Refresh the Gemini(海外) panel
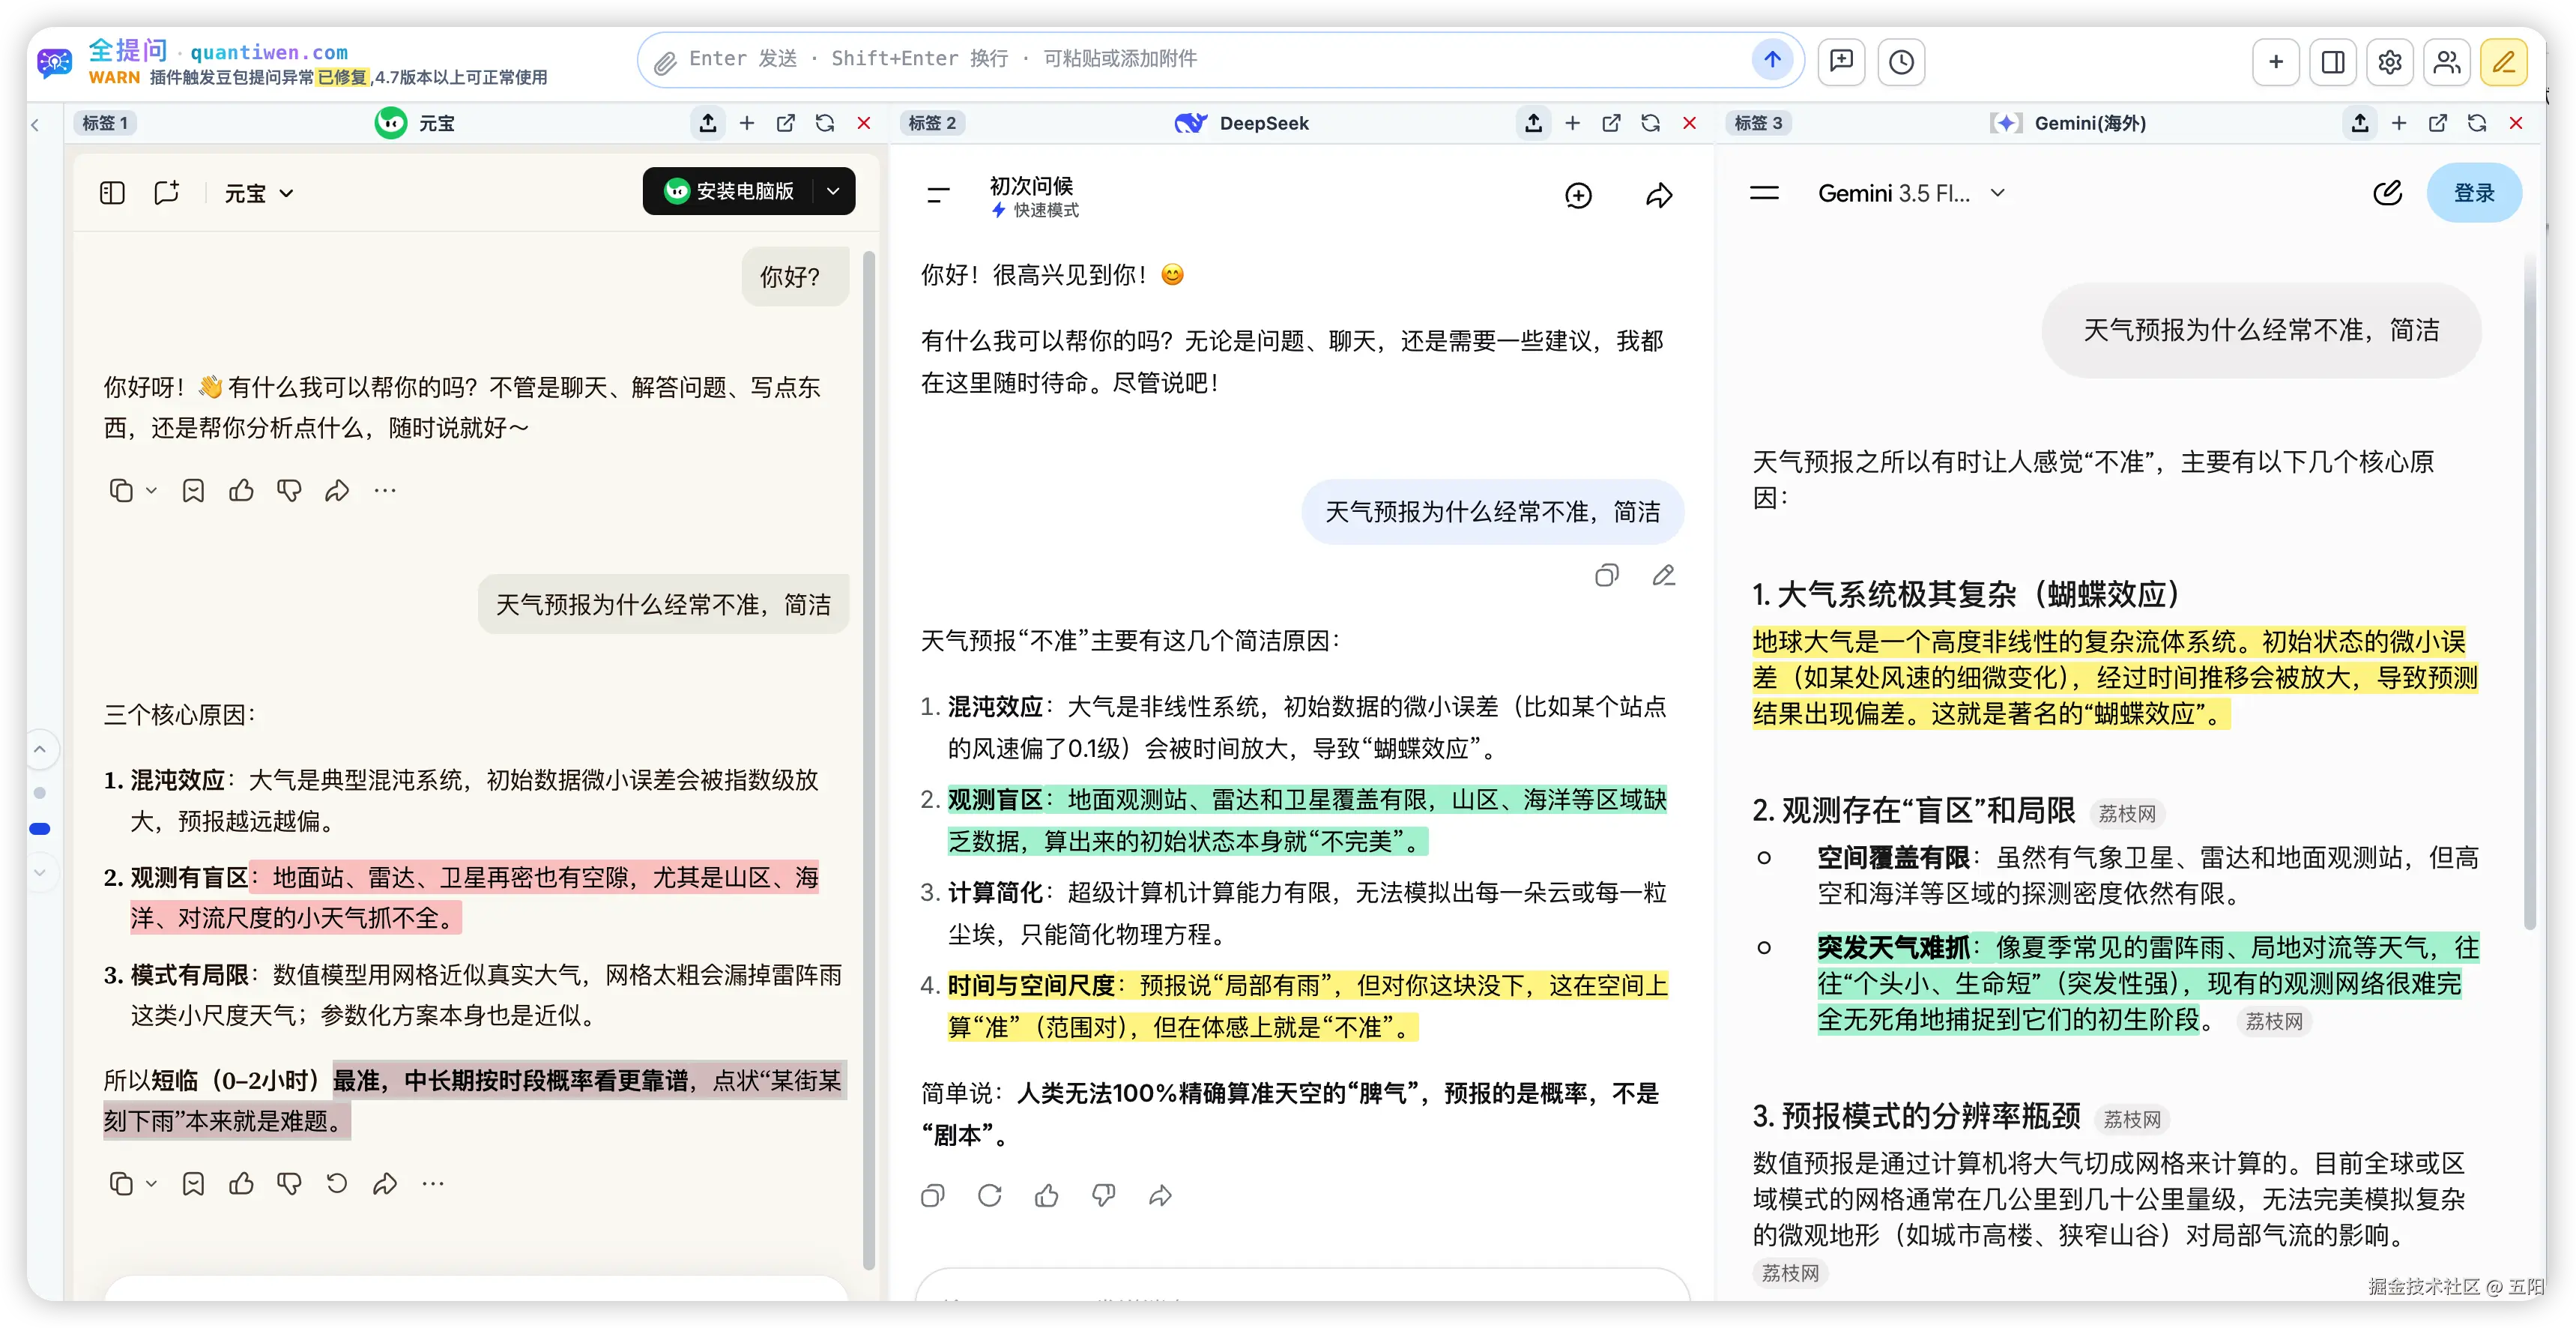 2477,123
